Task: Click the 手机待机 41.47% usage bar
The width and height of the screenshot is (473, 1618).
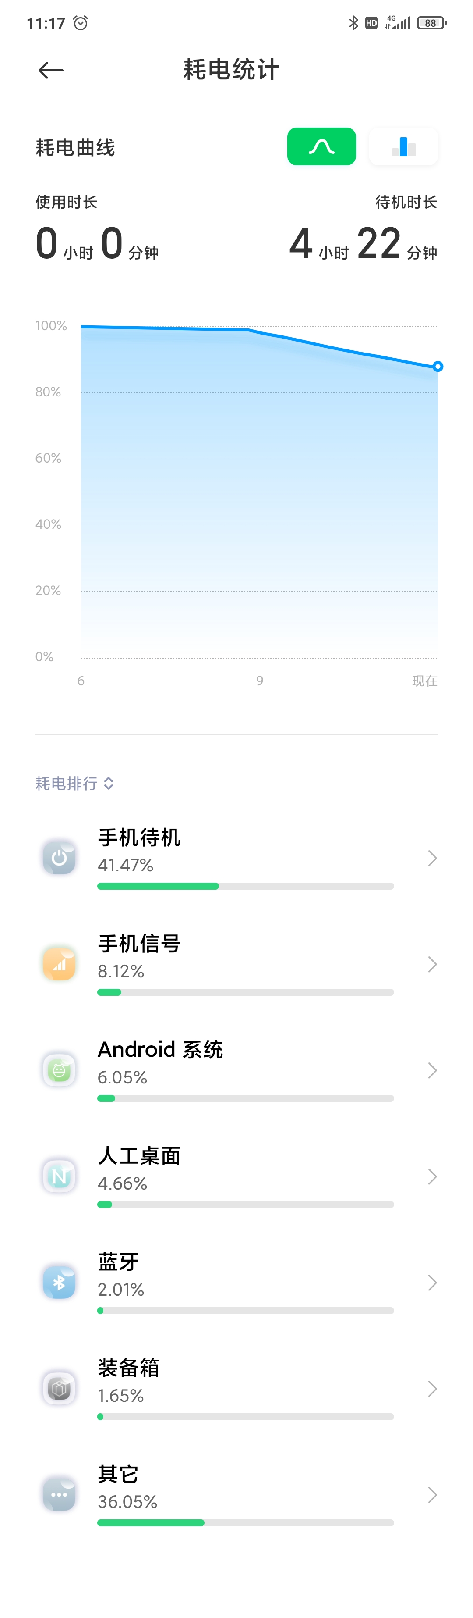Action: (x=245, y=886)
